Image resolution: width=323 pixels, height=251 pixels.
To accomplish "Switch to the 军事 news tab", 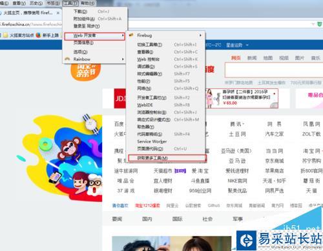I will coord(238,219).
